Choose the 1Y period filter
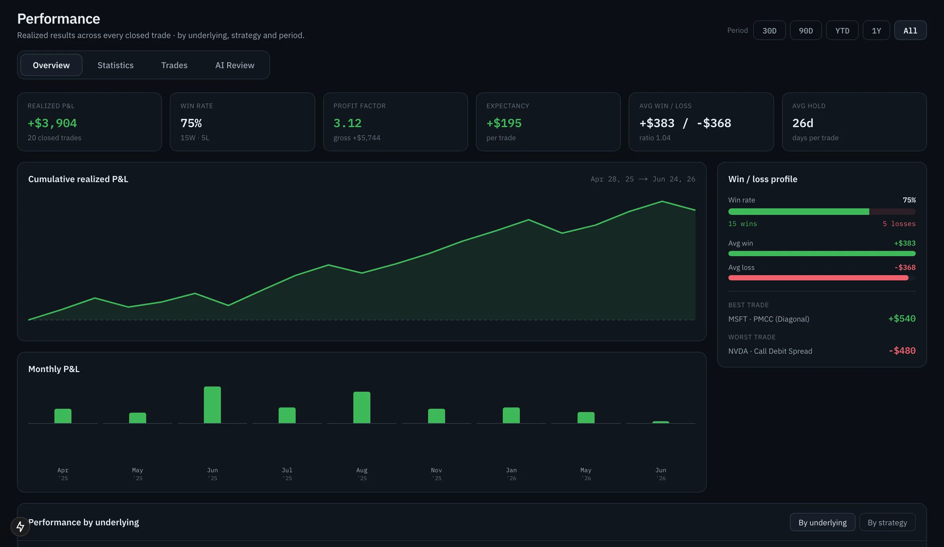The width and height of the screenshot is (944, 547). pyautogui.click(x=876, y=31)
